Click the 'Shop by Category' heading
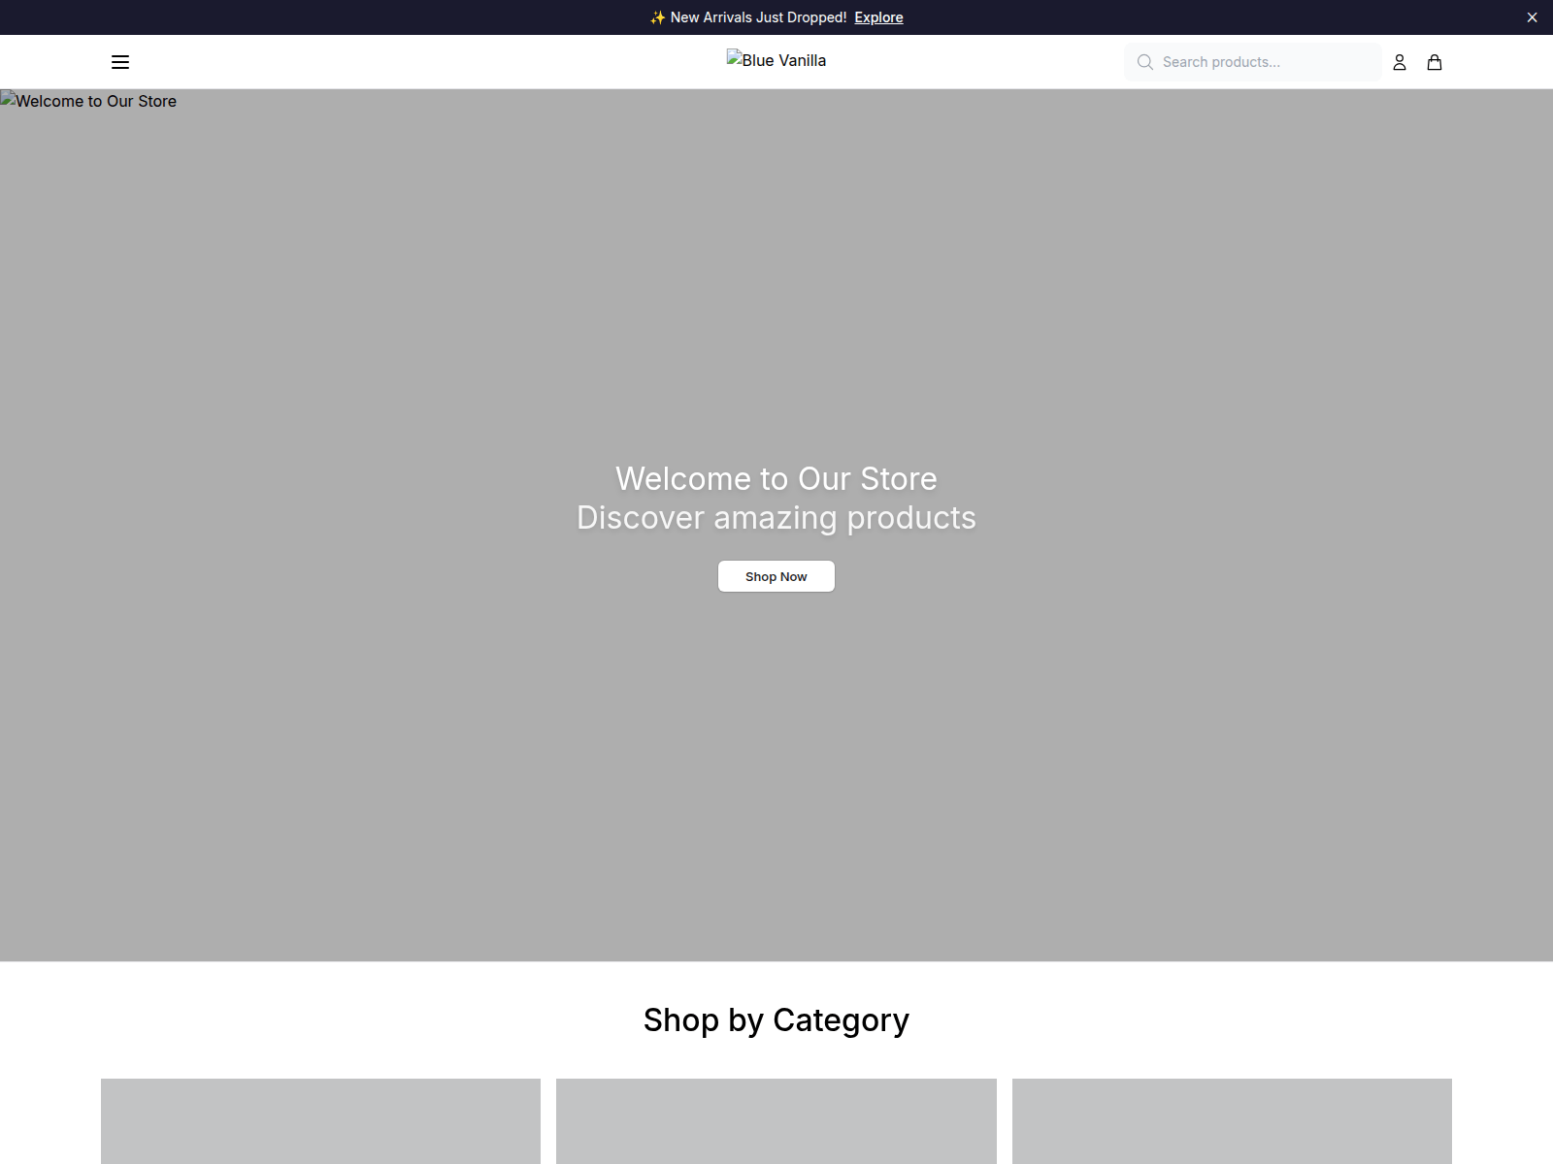1553x1164 pixels. coord(776,1020)
